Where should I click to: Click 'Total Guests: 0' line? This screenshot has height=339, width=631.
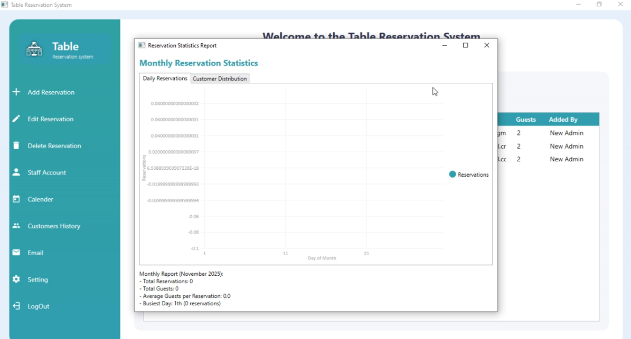point(158,288)
